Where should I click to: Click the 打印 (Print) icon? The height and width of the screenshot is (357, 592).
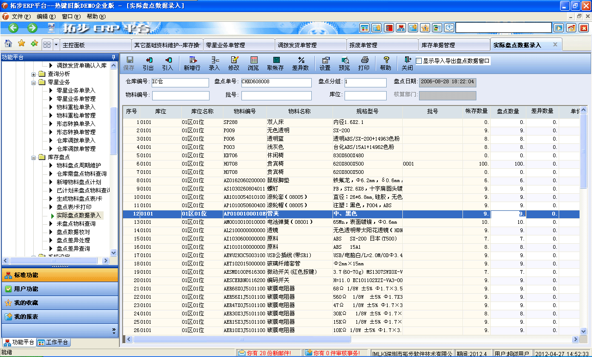364,63
